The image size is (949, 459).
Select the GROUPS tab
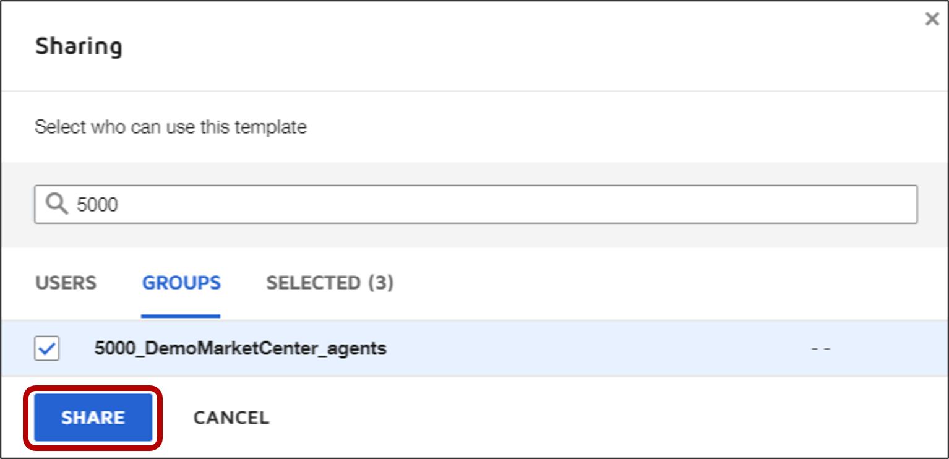pos(181,283)
